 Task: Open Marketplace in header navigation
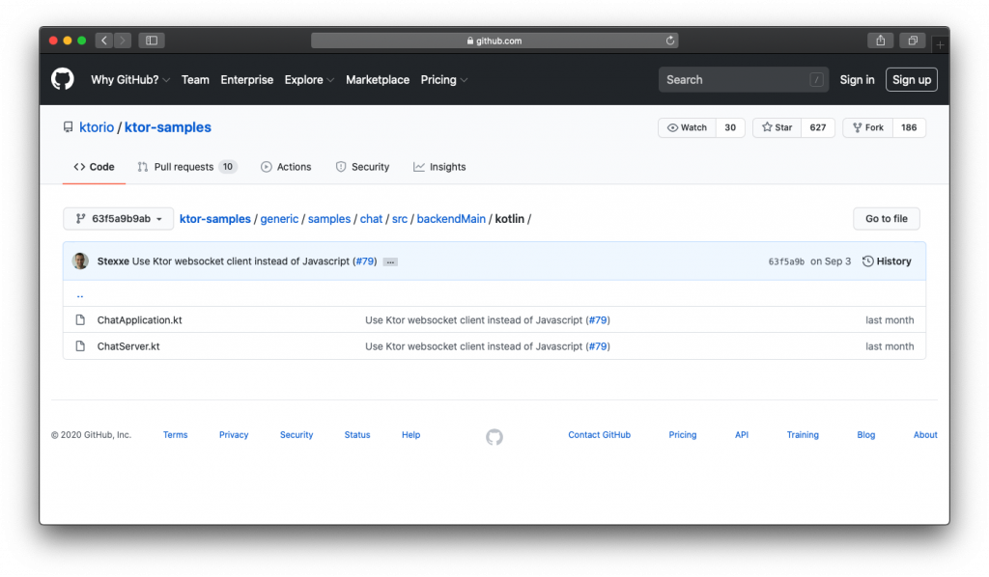[x=378, y=80]
